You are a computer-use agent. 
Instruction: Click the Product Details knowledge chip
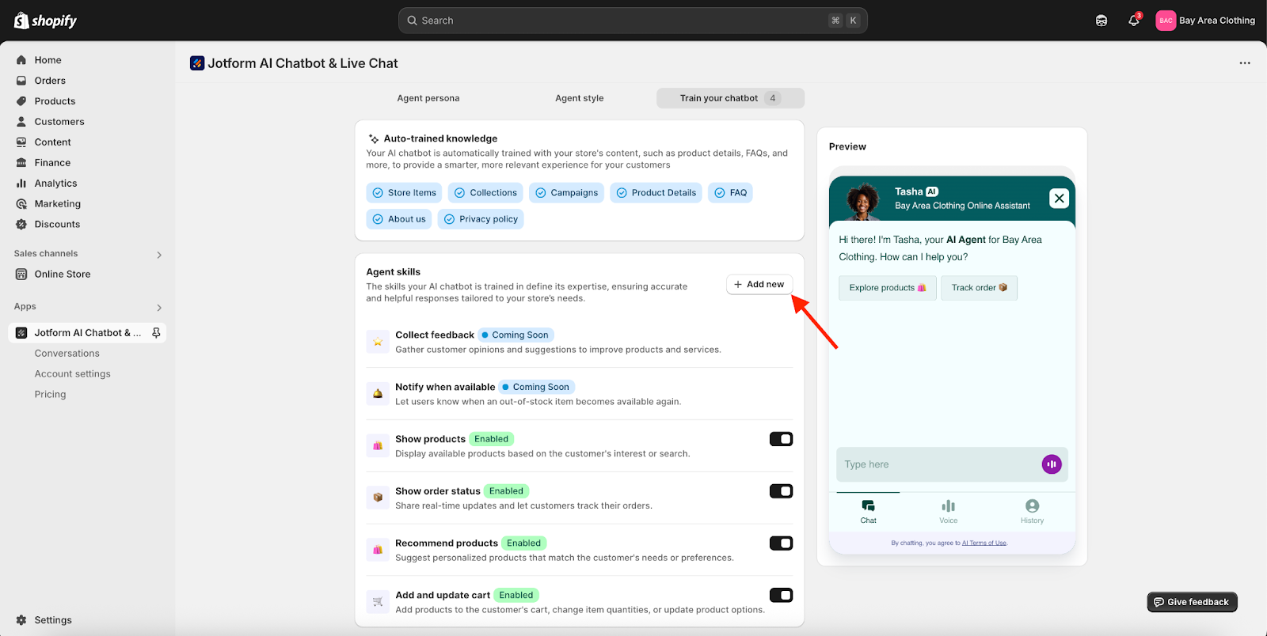point(656,193)
